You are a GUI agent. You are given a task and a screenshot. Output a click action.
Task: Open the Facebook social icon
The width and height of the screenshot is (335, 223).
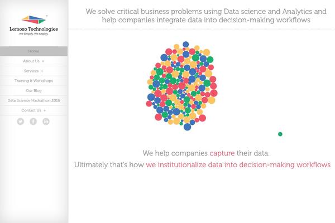33,121
